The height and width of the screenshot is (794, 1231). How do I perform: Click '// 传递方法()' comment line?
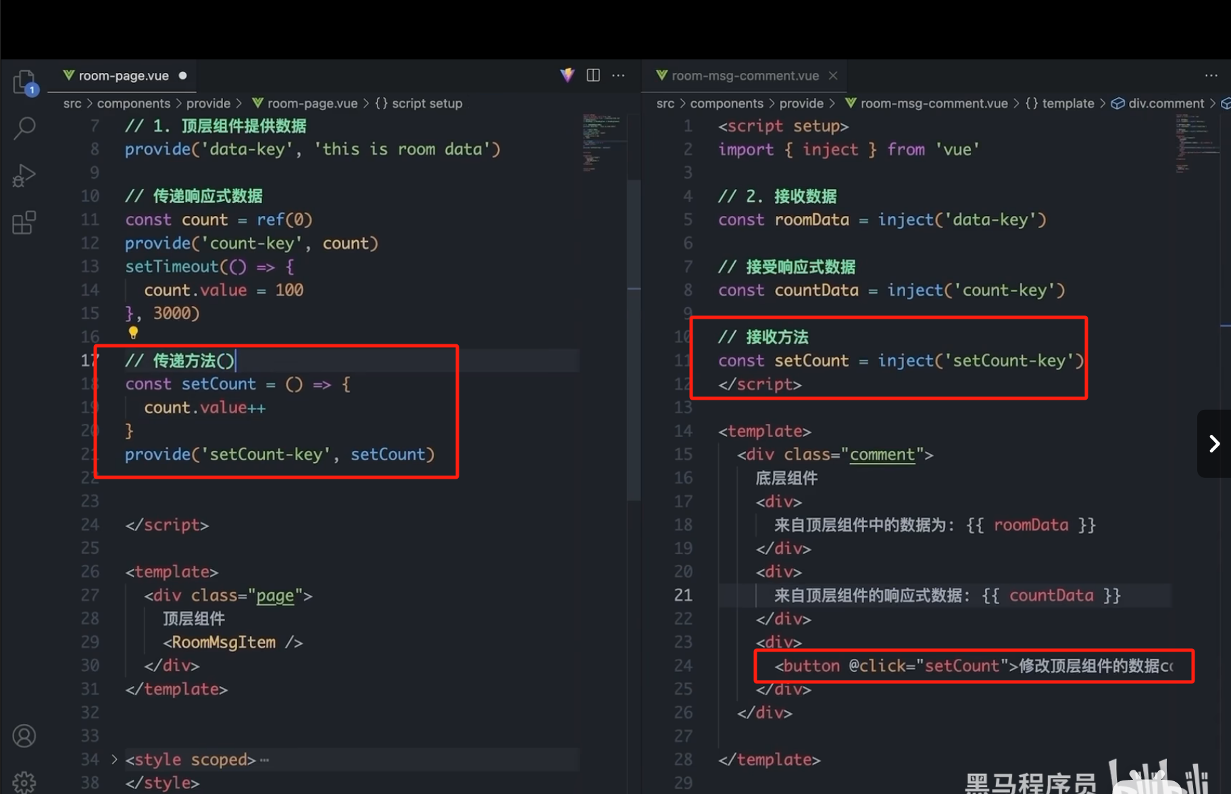(x=179, y=361)
